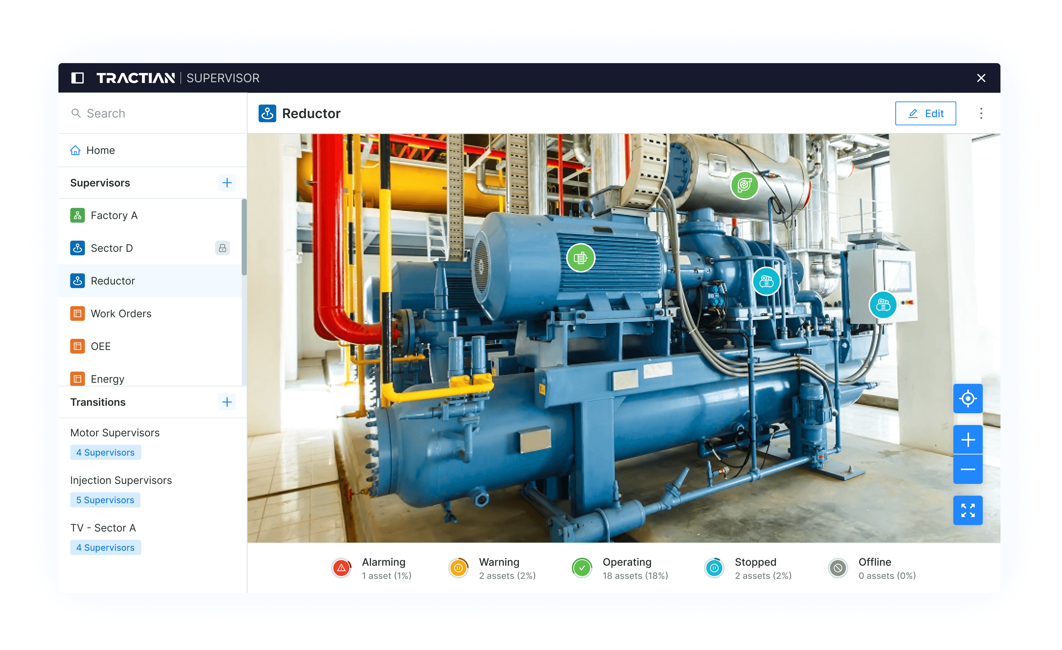Zoom in with the plus button

tap(967, 440)
